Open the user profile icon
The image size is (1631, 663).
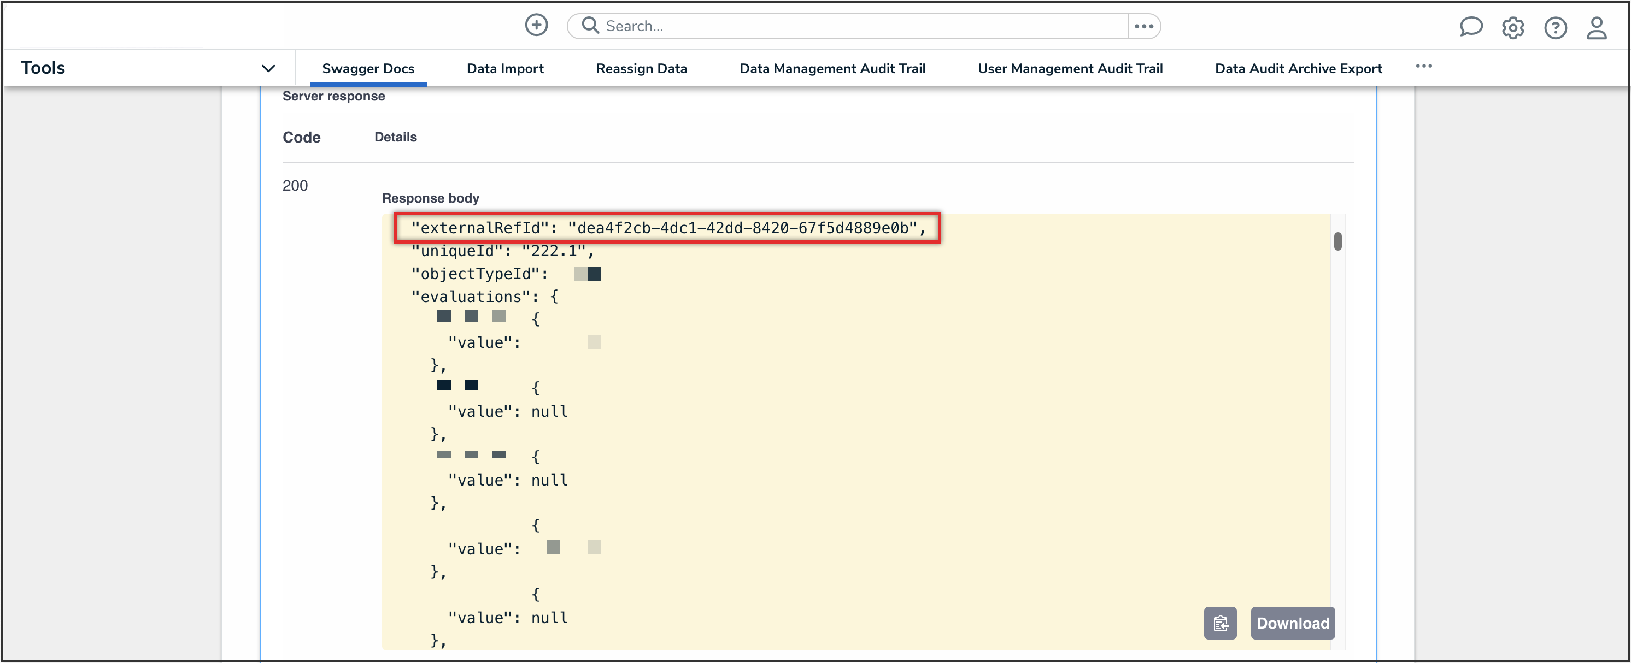coord(1596,28)
